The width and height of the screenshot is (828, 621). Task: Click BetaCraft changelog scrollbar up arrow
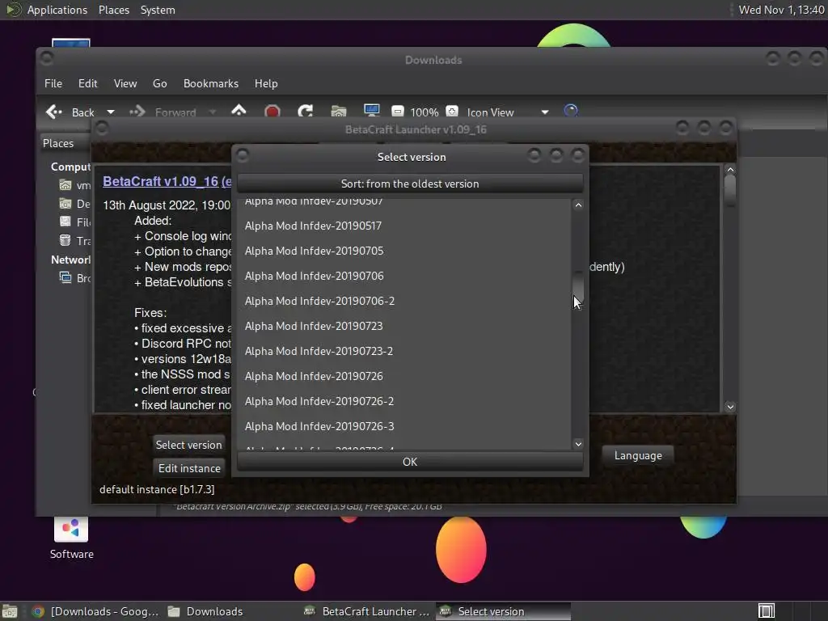[730, 170]
